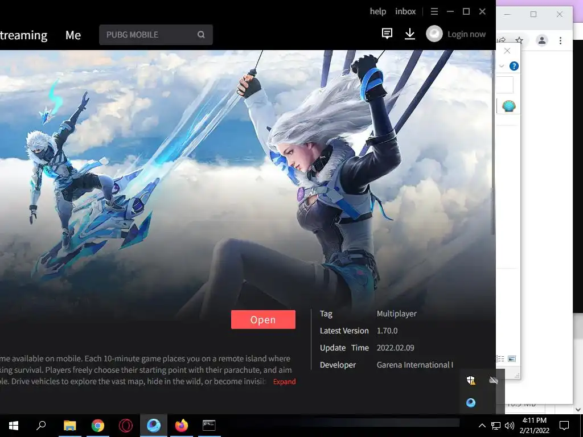Screen dimensions: 583x437
Task: Click the teal seashell icon
Action: [x=508, y=106]
